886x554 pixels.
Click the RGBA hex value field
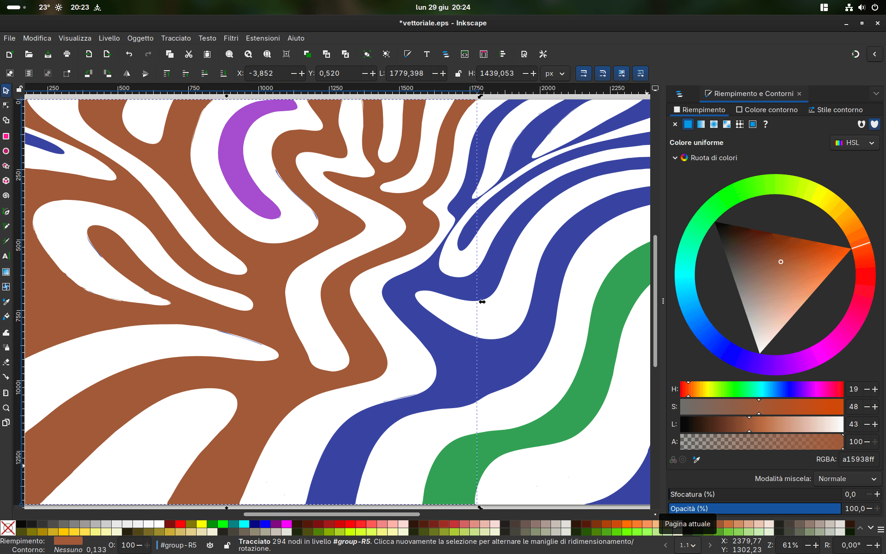click(858, 459)
